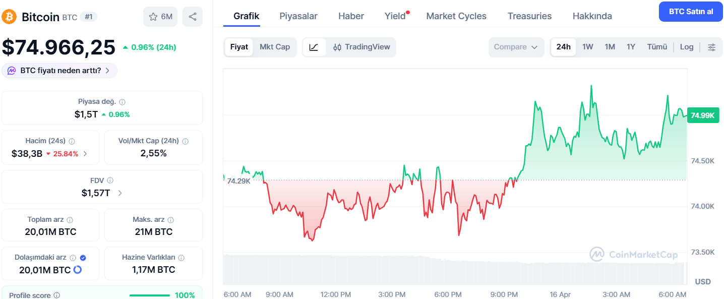Click the $74.966,25 price text
The height and width of the screenshot is (299, 724).
[x=58, y=47]
